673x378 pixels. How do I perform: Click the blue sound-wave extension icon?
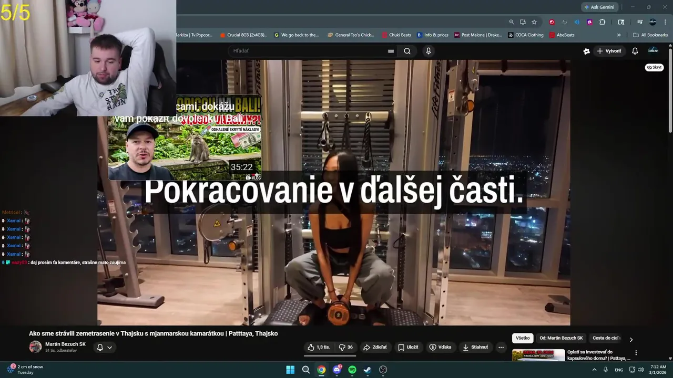tap(577, 22)
